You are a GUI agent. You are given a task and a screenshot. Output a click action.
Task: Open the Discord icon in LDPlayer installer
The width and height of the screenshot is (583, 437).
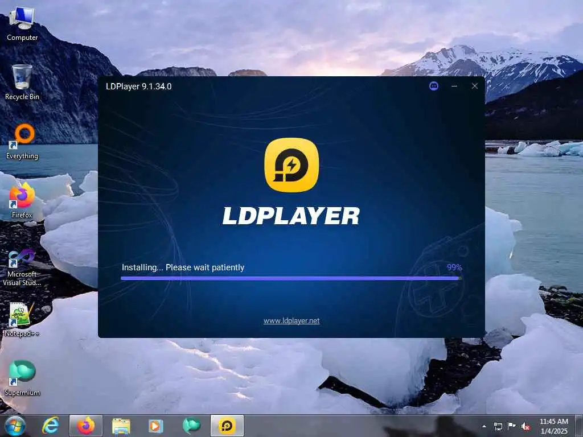pyautogui.click(x=433, y=86)
